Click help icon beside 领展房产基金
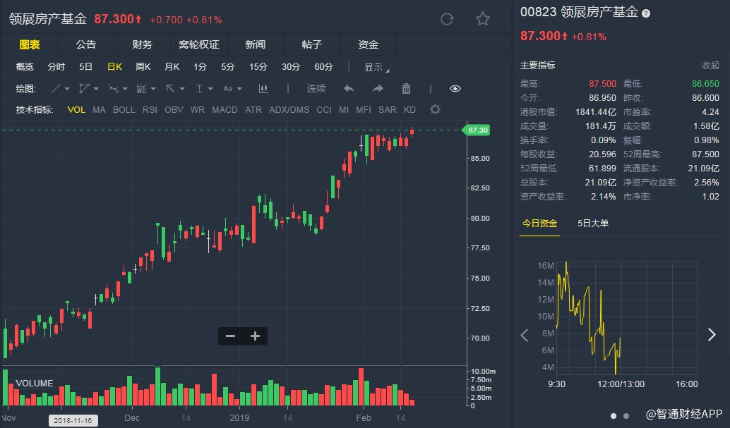The height and width of the screenshot is (428, 730). 646,13
